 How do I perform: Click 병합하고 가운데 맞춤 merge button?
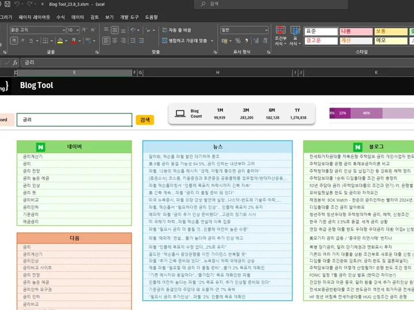185,41
